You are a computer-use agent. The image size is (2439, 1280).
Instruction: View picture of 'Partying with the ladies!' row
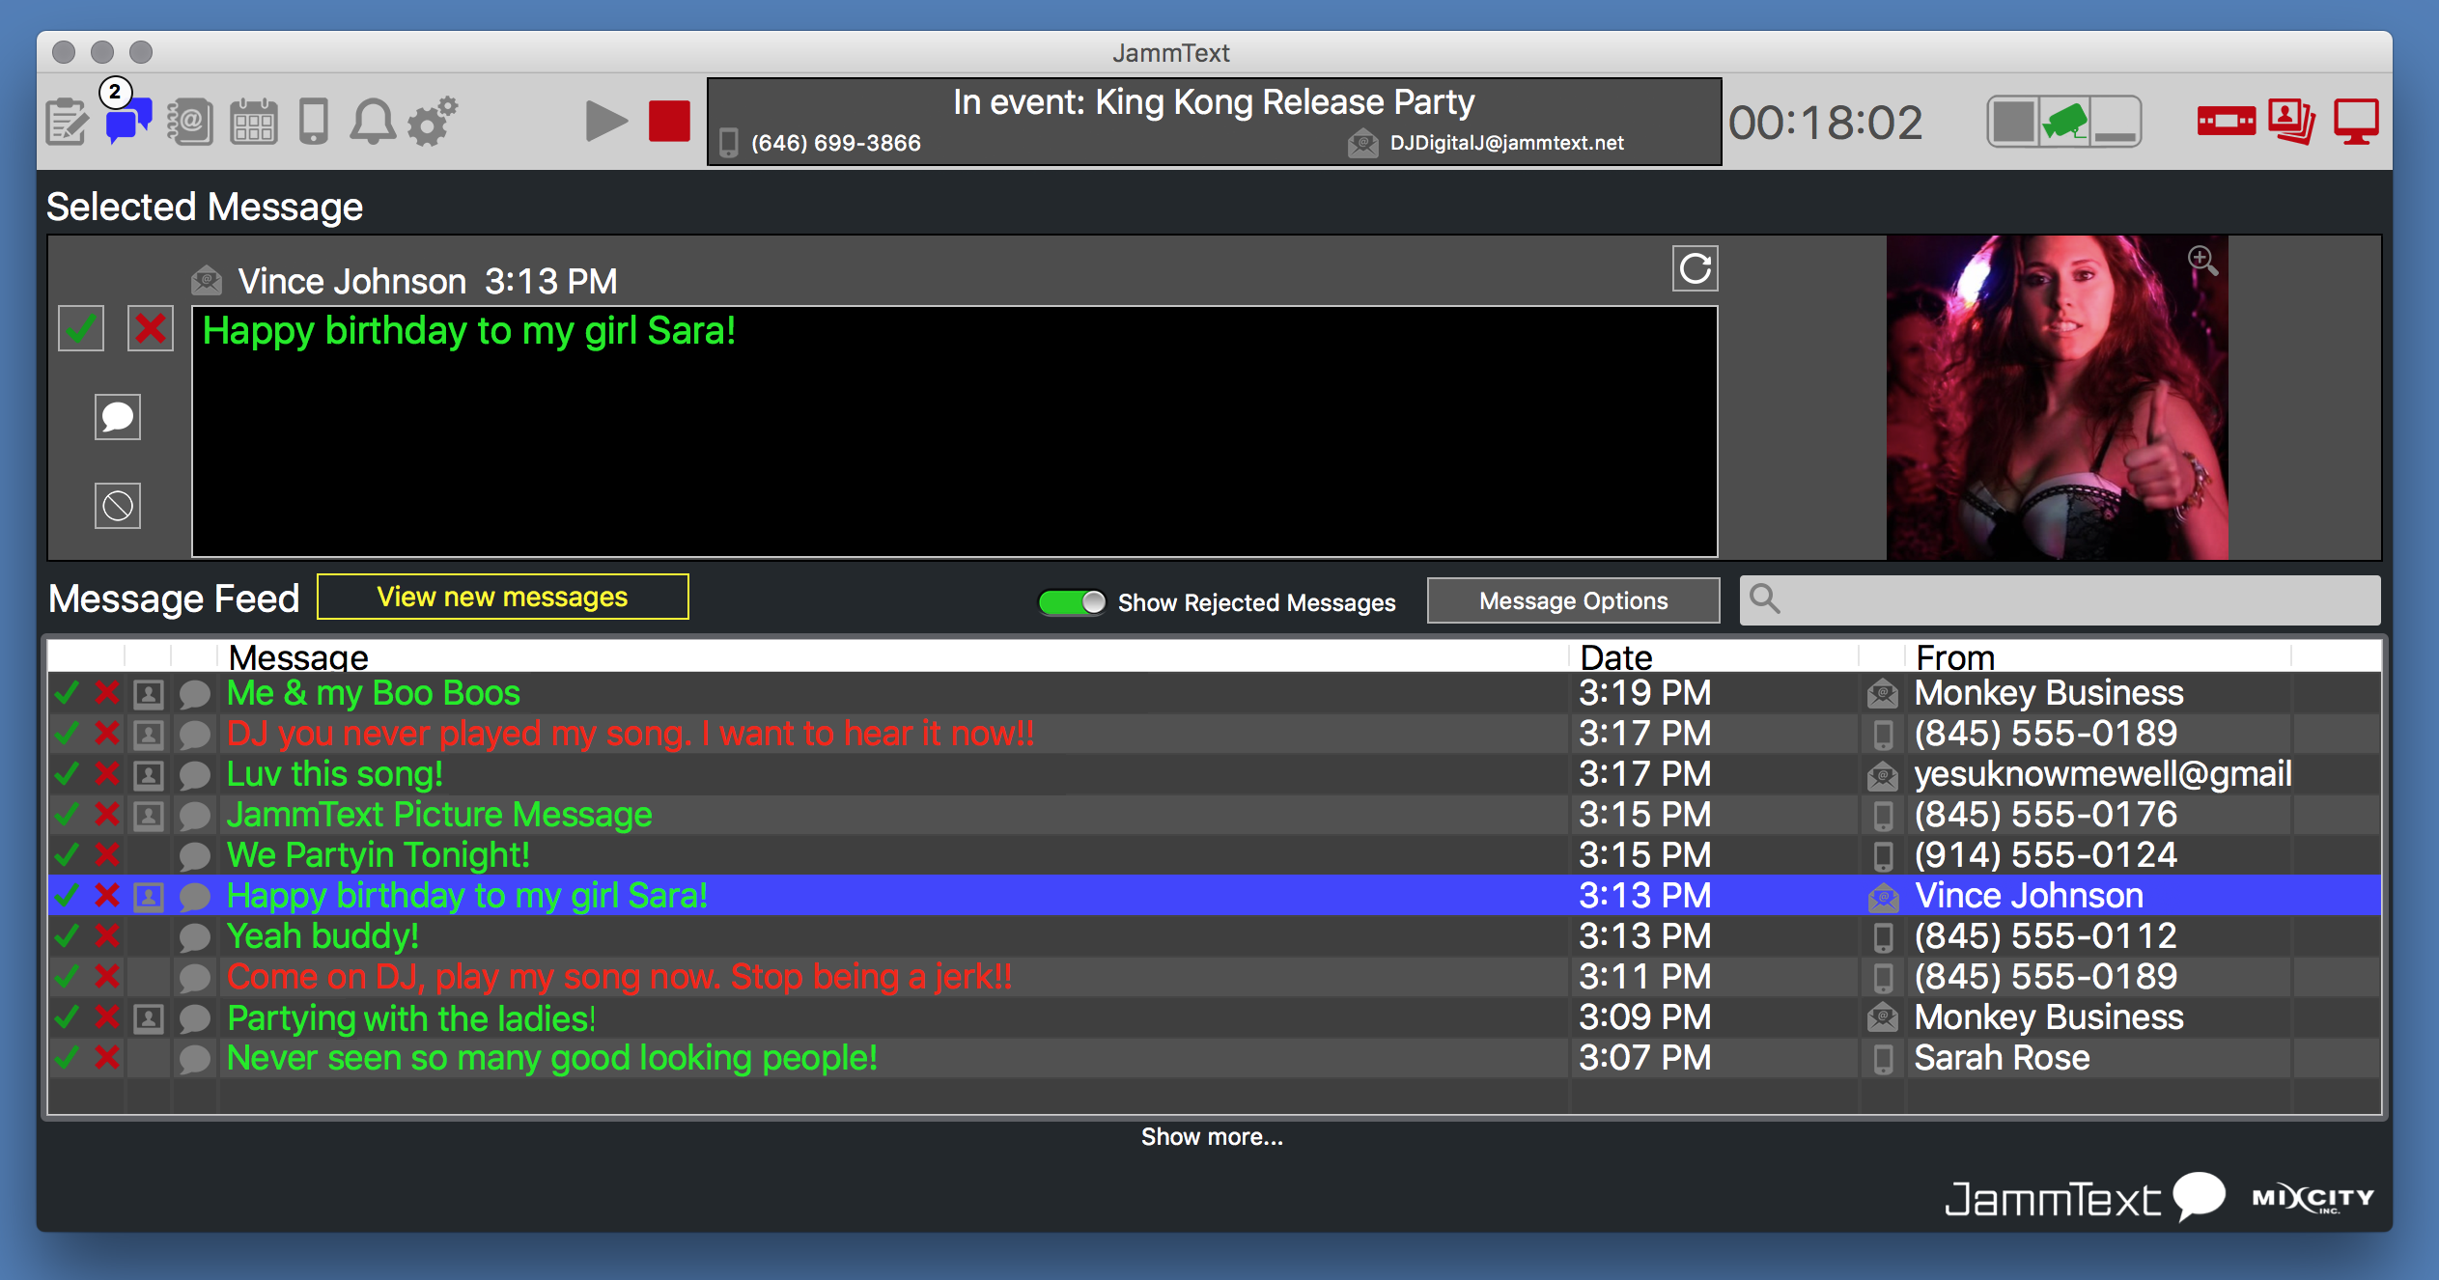tap(149, 1017)
